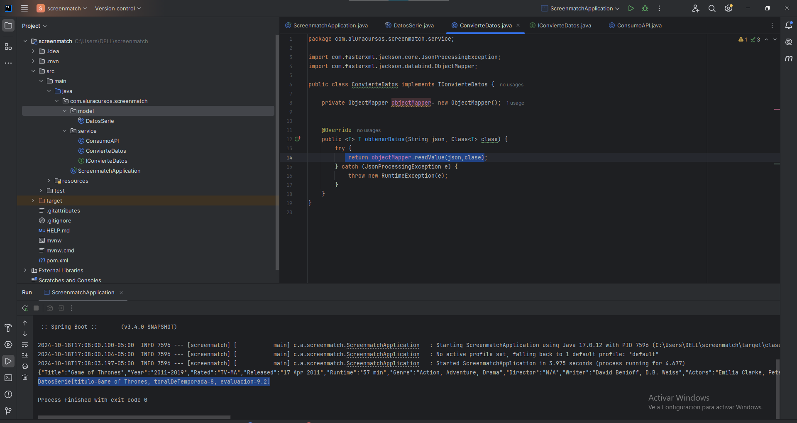
Task: Open the main hamburger menu
Action: pyautogui.click(x=24, y=8)
